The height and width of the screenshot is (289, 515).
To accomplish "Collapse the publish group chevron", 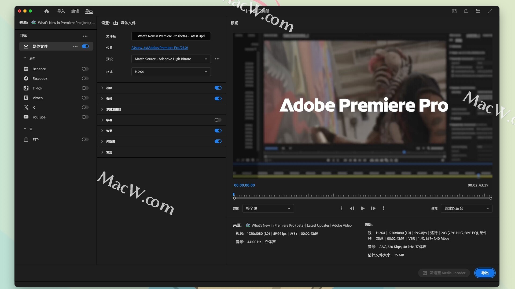I will [25, 58].
